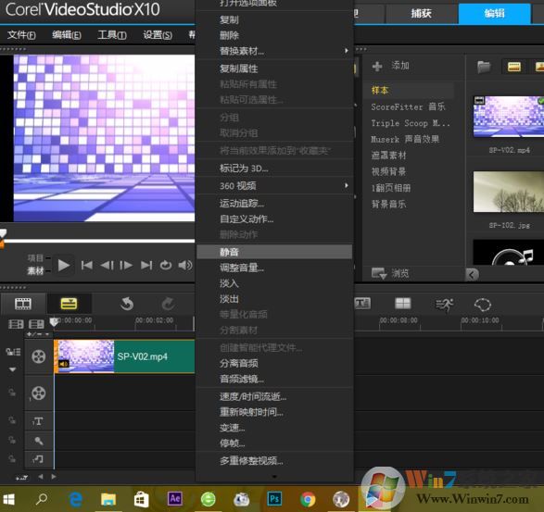Viewport: 544px width, 512px height.
Task: Choose 复制属性 in context menu
Action: pyautogui.click(x=274, y=69)
